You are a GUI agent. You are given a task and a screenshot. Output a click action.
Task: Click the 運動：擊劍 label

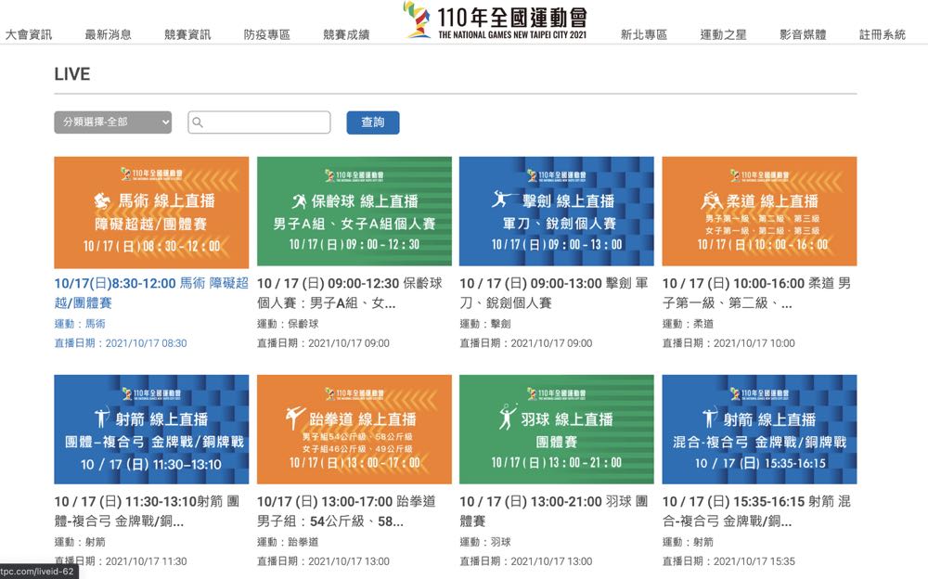(485, 324)
